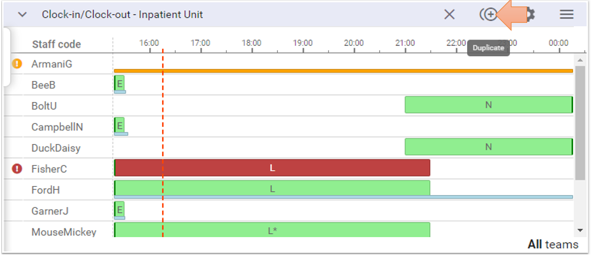The image size is (591, 255).
Task: Click FisherC red alert icon
Action: pos(17,169)
